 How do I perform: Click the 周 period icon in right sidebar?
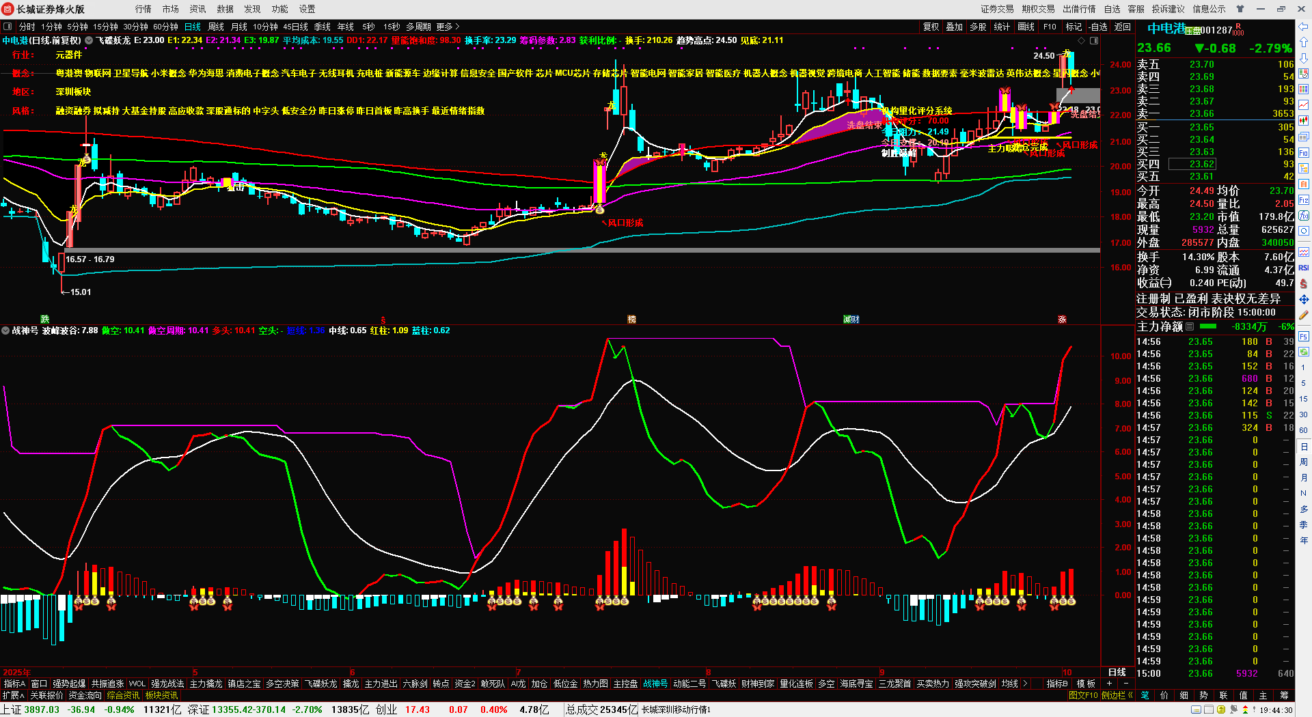coord(1304,462)
